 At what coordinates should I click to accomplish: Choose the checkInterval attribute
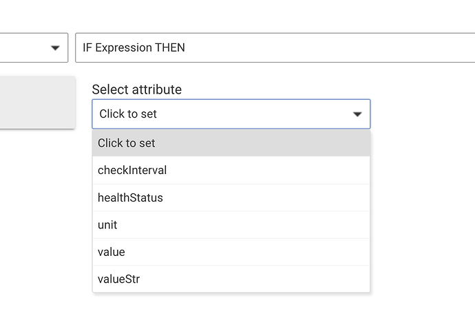tap(231, 170)
